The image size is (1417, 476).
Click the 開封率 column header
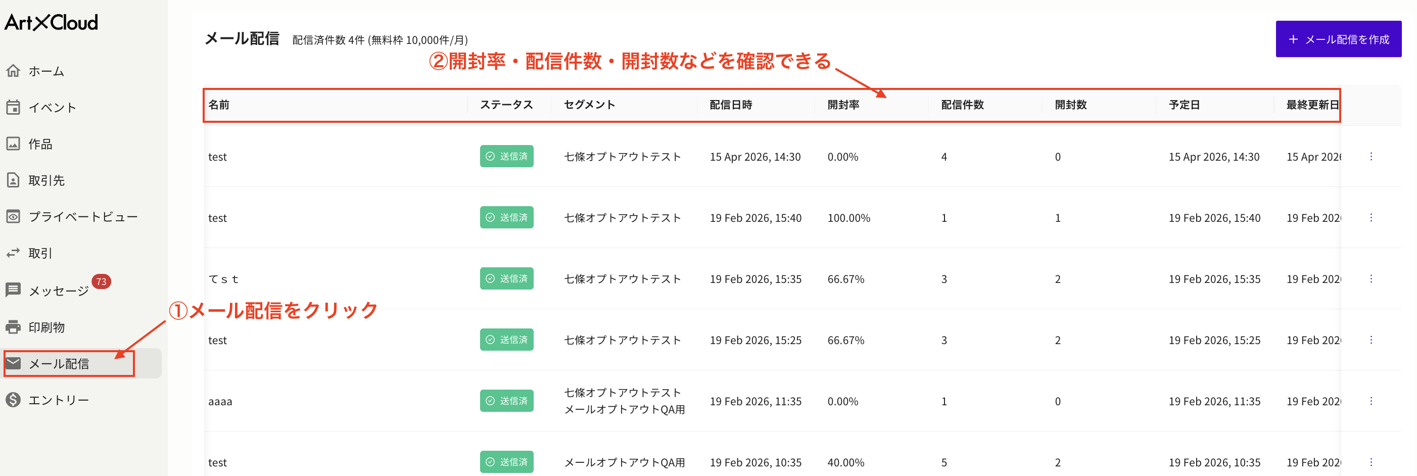(x=843, y=105)
